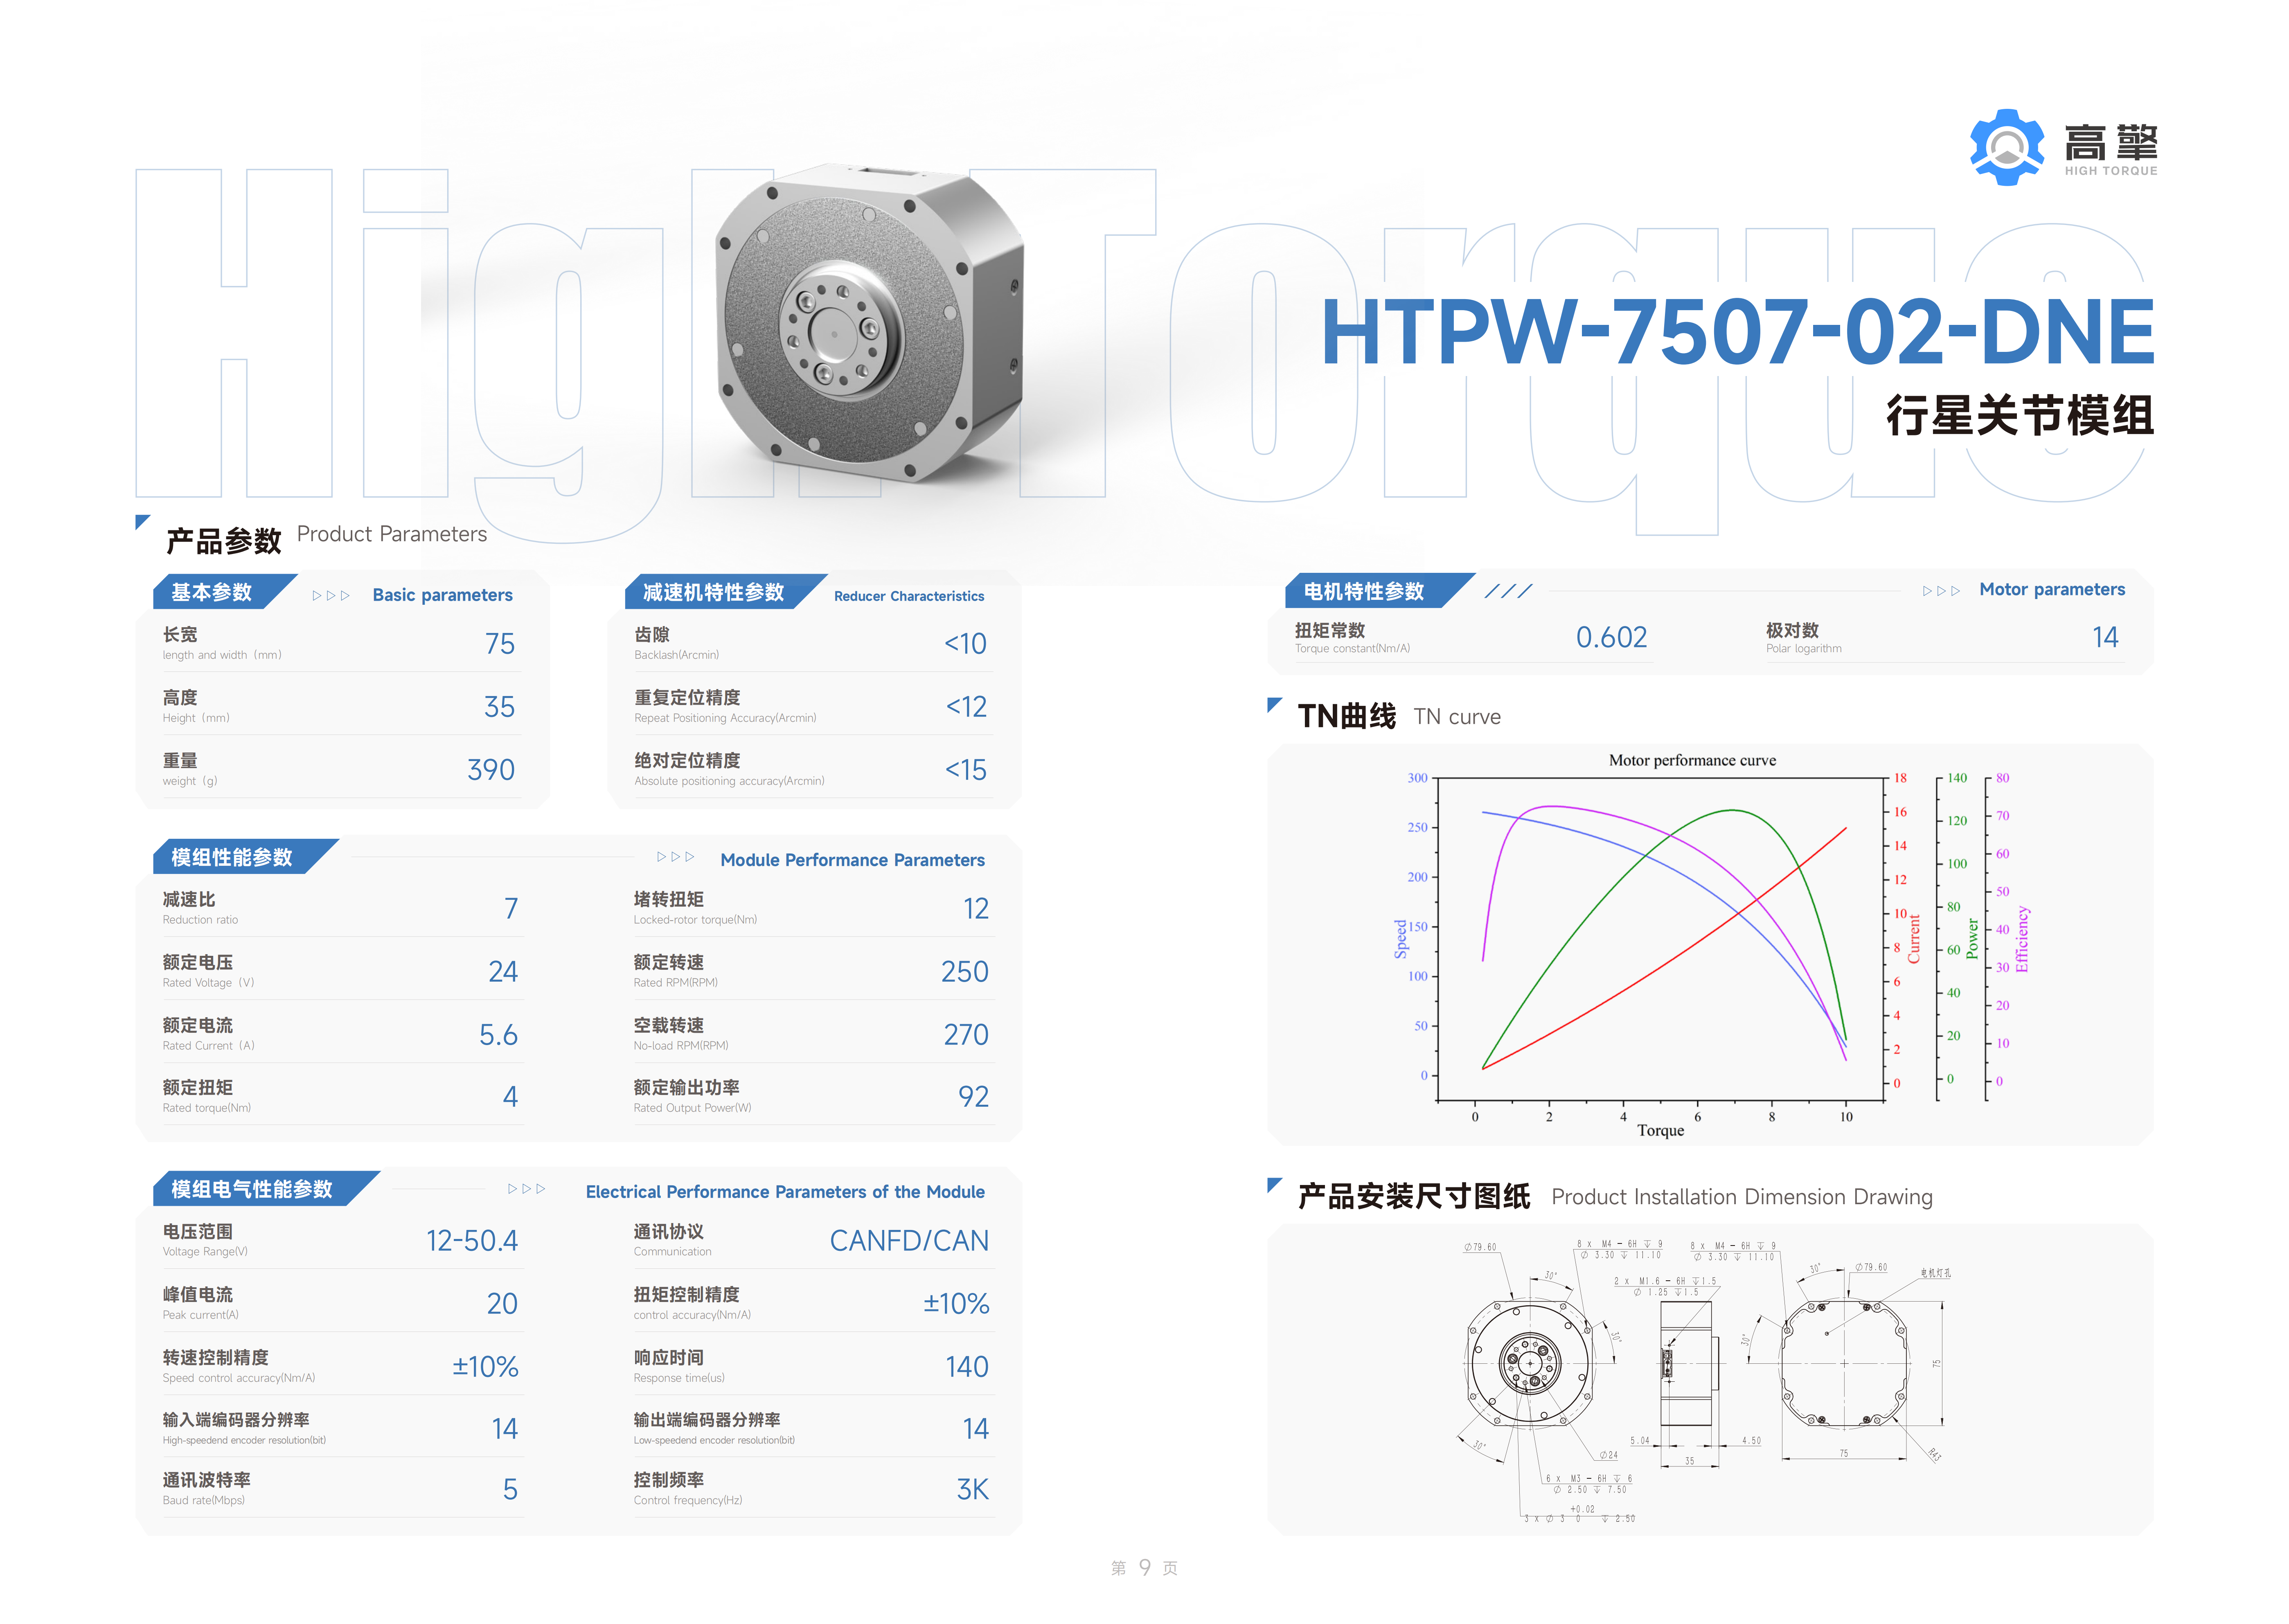Image resolution: width=2289 pixels, height=1624 pixels.
Task: Click the triple arrow icon beside Motor parameters
Action: pos(1941,591)
